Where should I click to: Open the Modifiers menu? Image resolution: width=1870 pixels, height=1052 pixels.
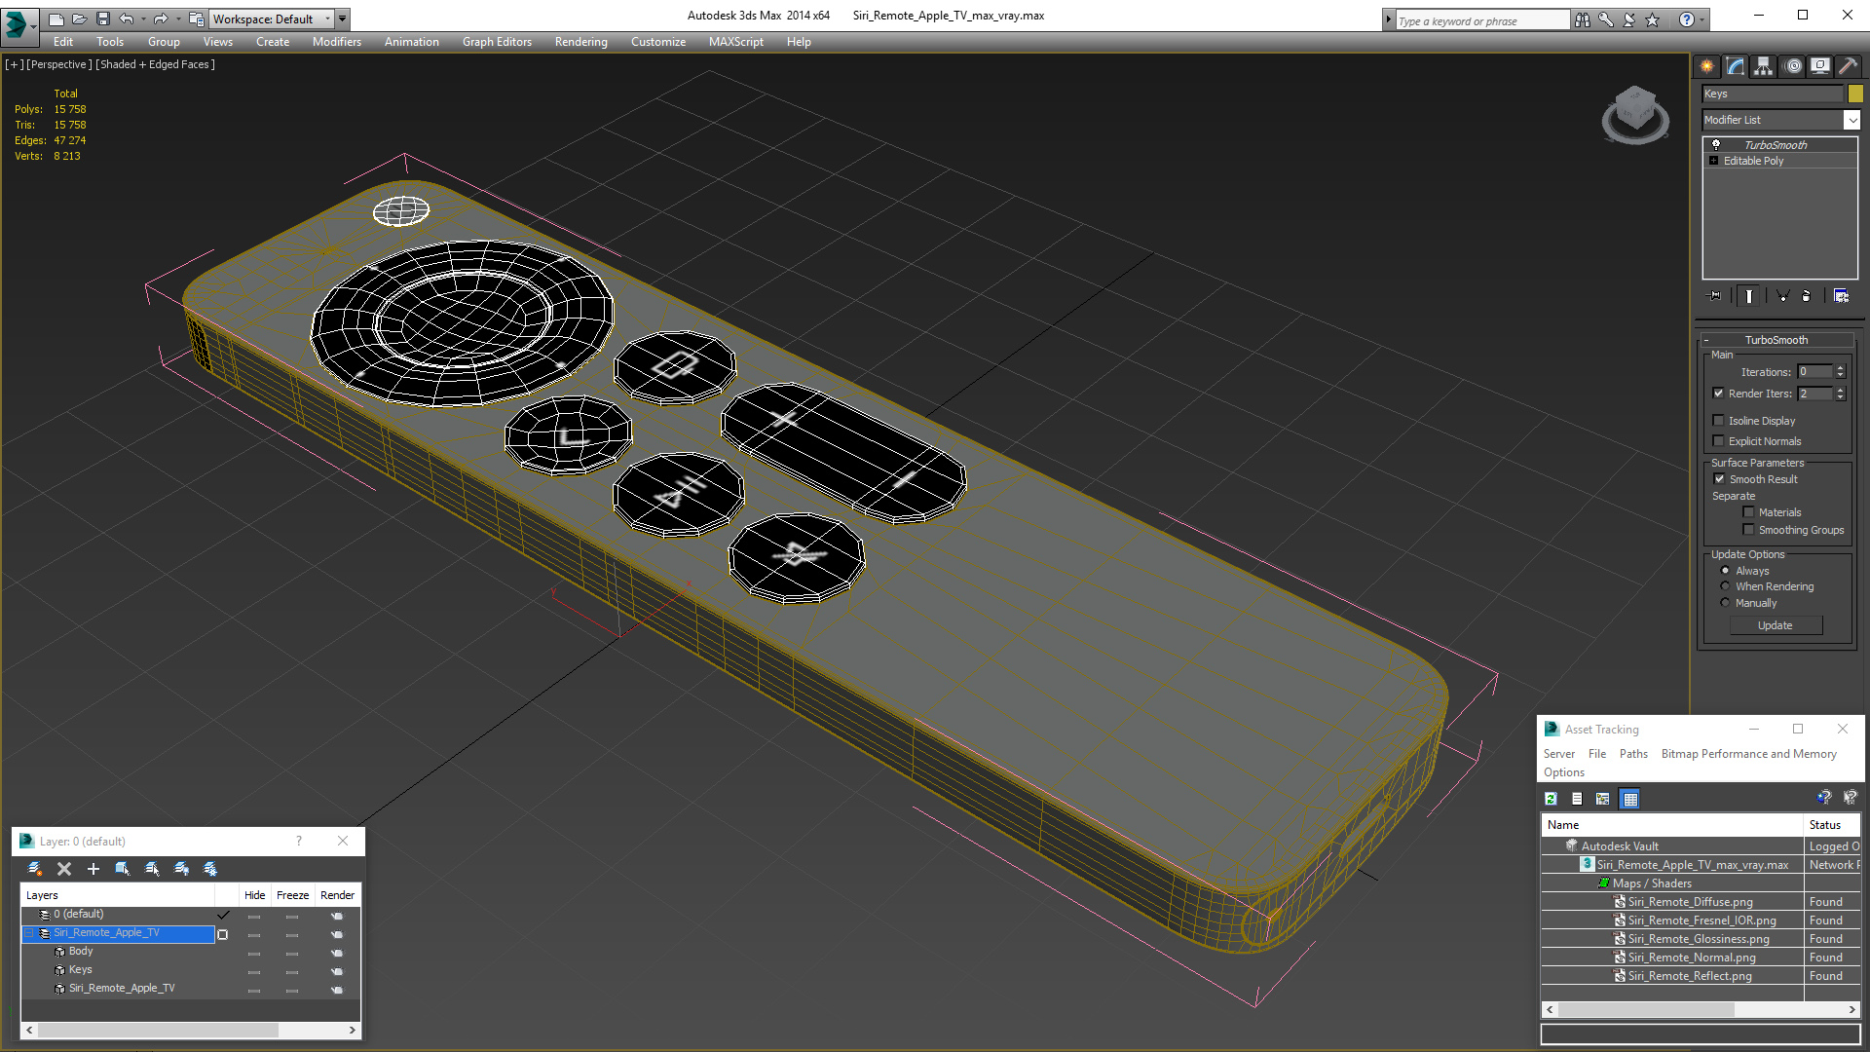point(337,42)
